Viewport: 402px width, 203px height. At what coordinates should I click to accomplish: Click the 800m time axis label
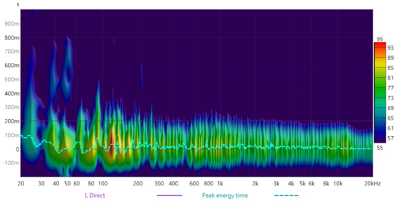[12, 38]
